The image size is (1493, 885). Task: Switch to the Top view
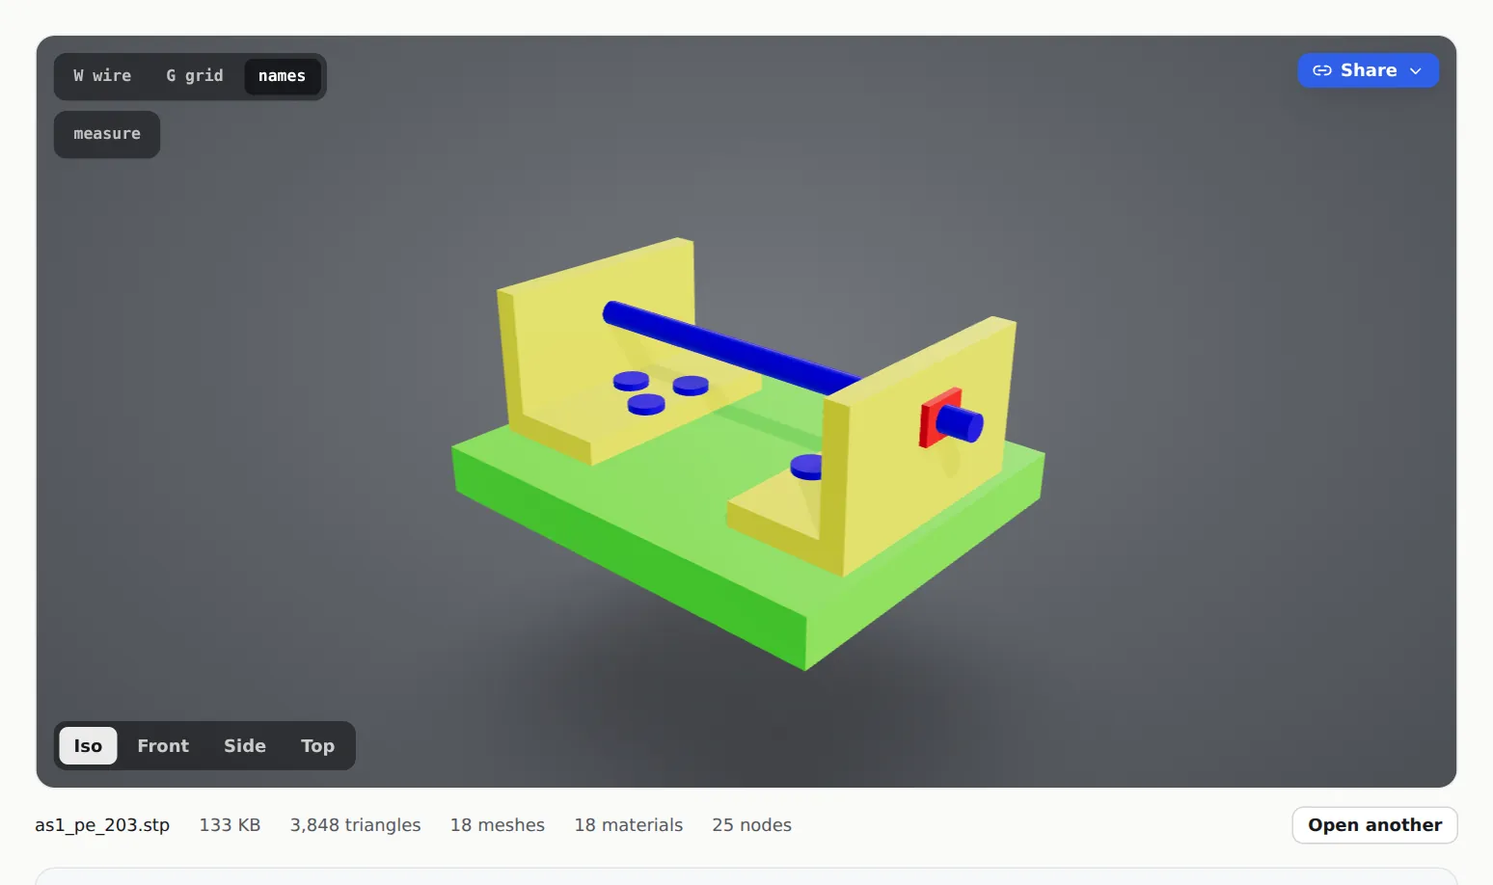tap(317, 746)
